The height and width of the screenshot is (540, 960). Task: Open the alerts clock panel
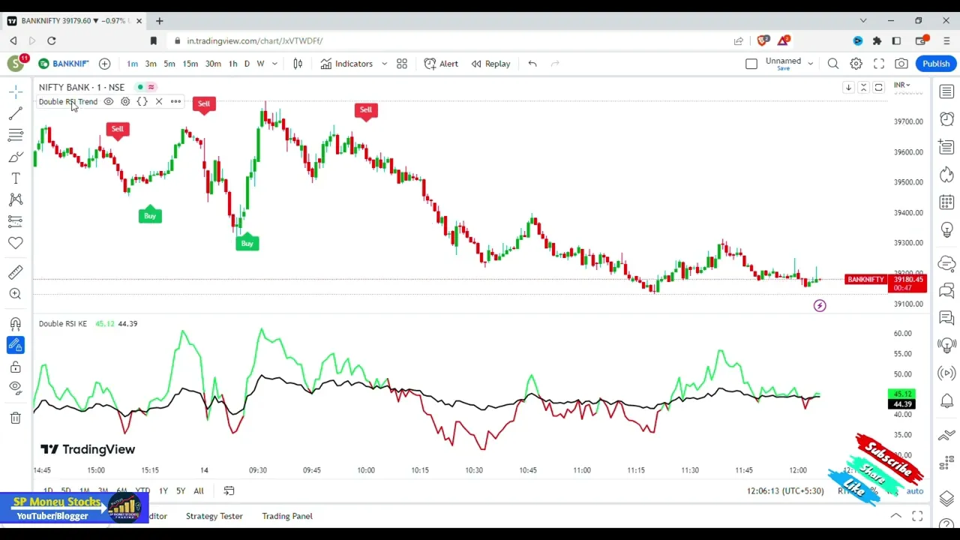946,119
